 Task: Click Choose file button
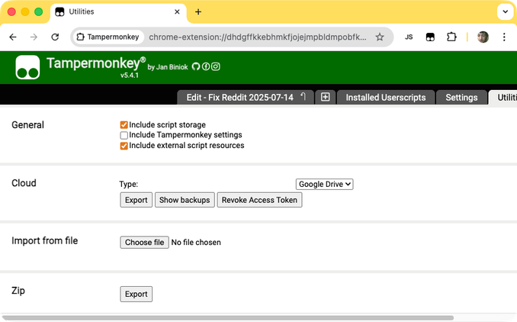[x=144, y=243]
